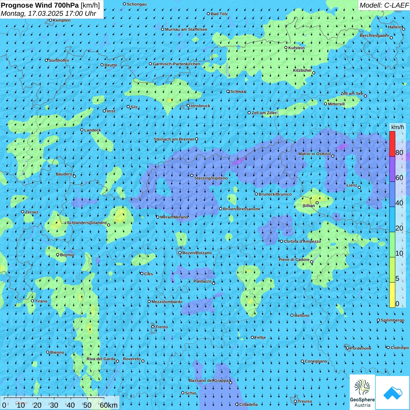
Task: Click the 'Sonthofen' label
Action: pyautogui.click(x=59, y=60)
